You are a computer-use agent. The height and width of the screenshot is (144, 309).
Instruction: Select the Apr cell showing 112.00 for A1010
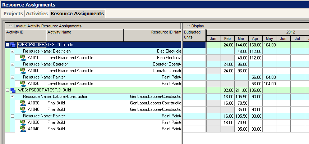click(x=255, y=58)
